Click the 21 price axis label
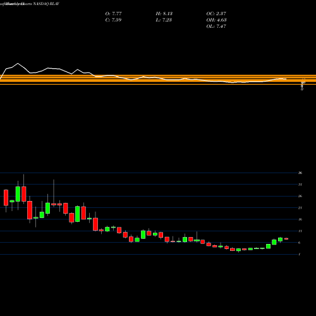The width and height of the screenshot is (316, 316). 300,208
